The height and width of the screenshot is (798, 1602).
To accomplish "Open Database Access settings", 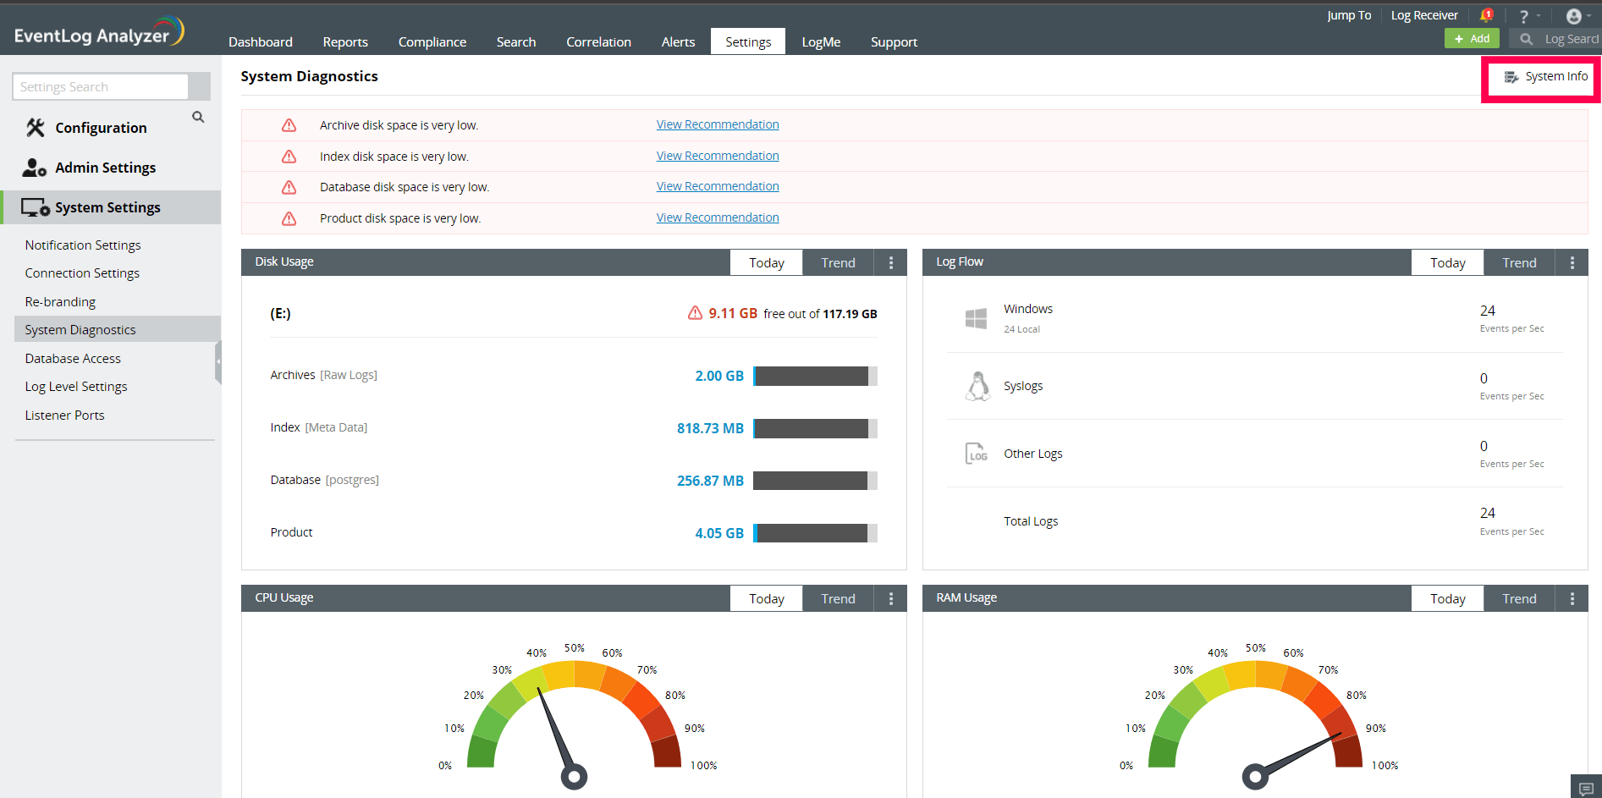I will [73, 359].
